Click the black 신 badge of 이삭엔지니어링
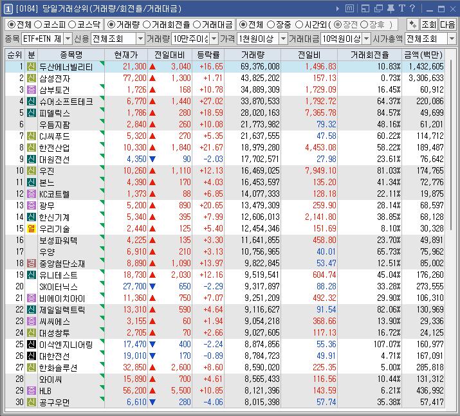 pyautogui.click(x=32, y=344)
